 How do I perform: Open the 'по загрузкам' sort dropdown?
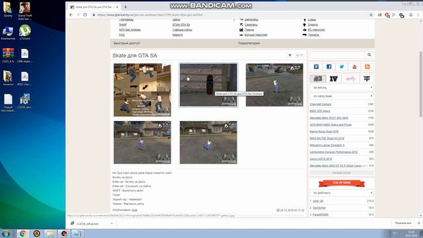342,96
